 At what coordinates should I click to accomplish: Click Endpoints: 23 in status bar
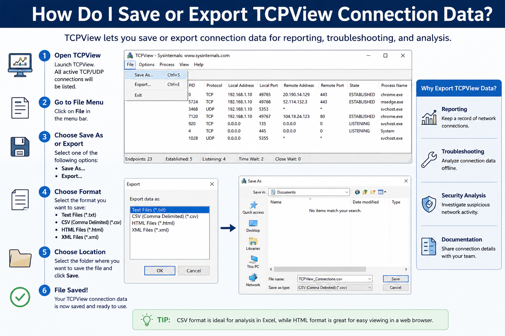click(x=138, y=159)
